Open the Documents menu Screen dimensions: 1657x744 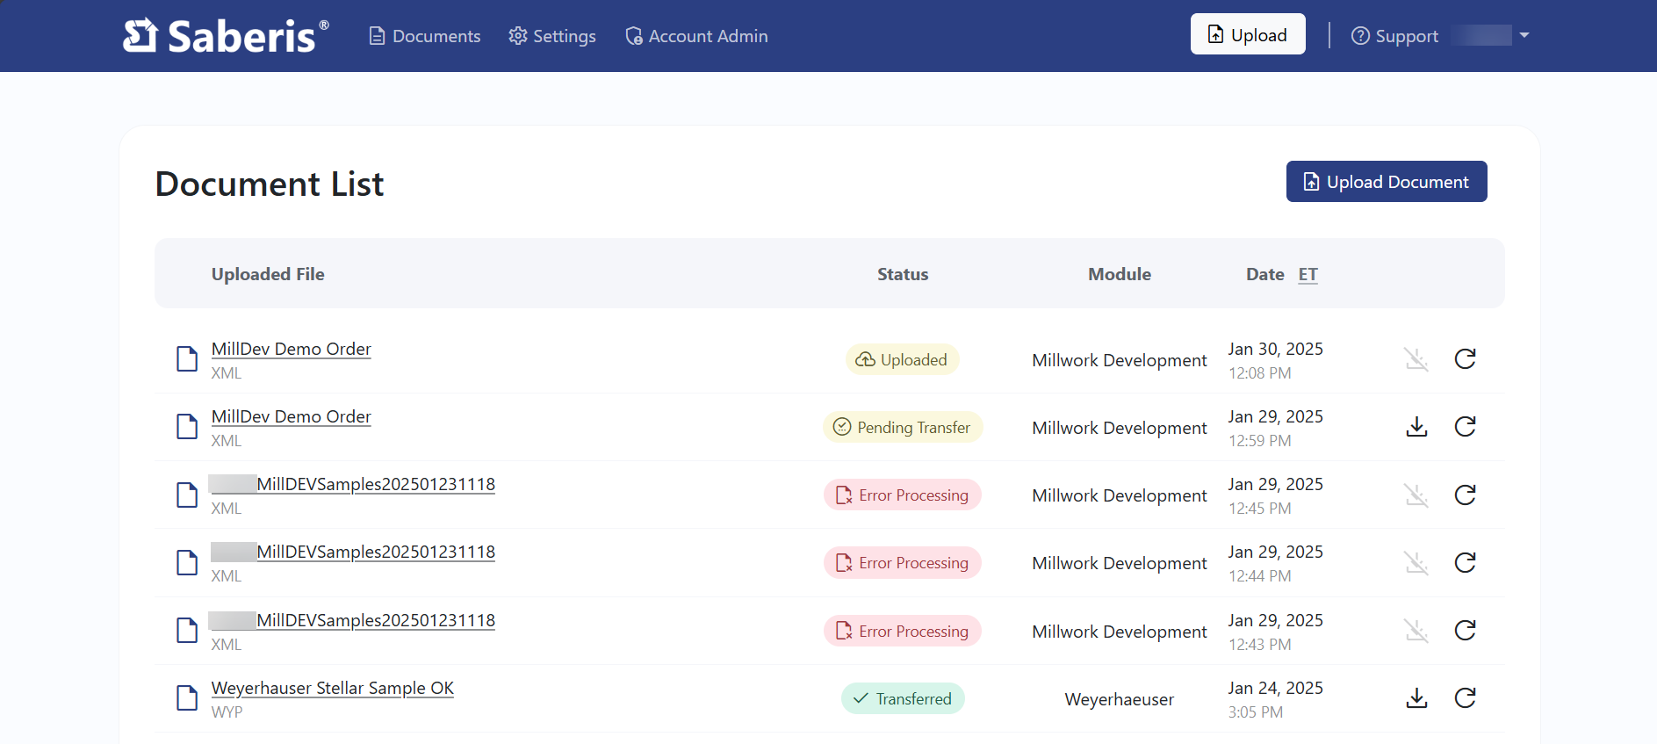[x=425, y=36]
